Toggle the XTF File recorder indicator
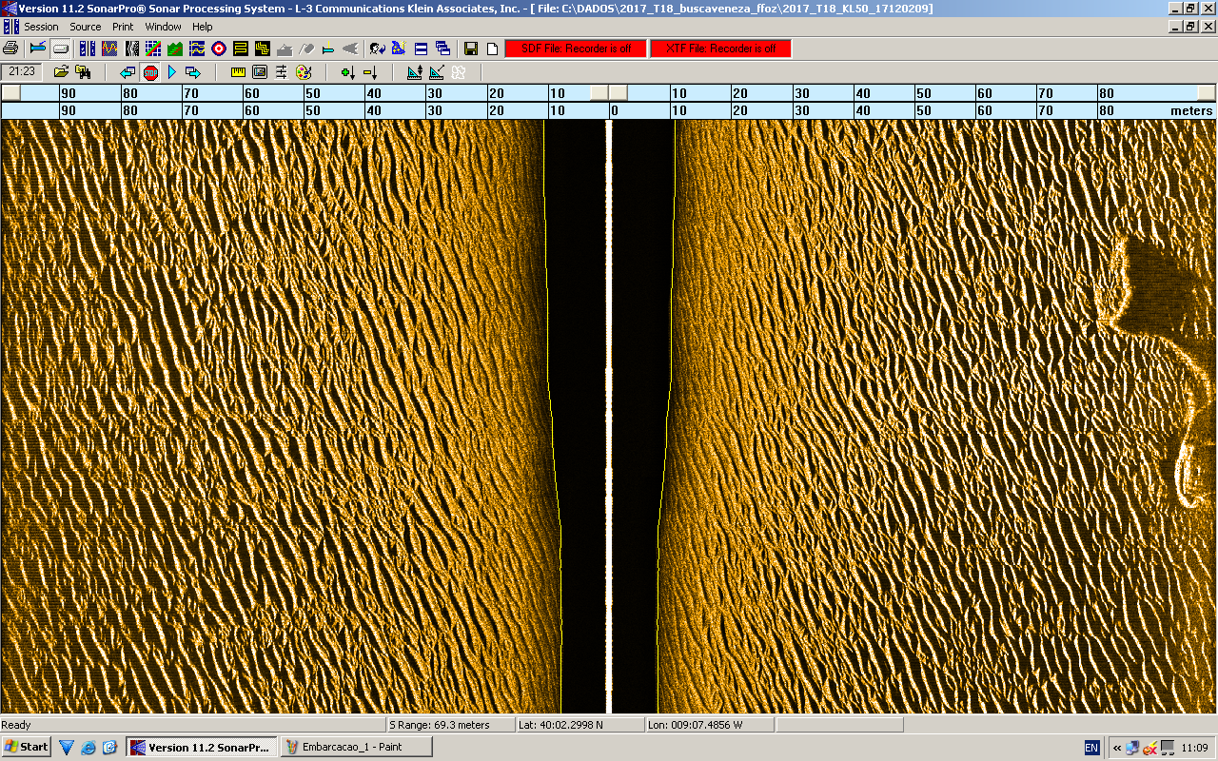This screenshot has height=761, width=1218. [x=720, y=49]
